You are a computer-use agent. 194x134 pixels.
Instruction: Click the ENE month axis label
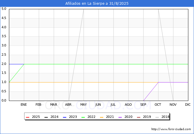click(x=24, y=105)
